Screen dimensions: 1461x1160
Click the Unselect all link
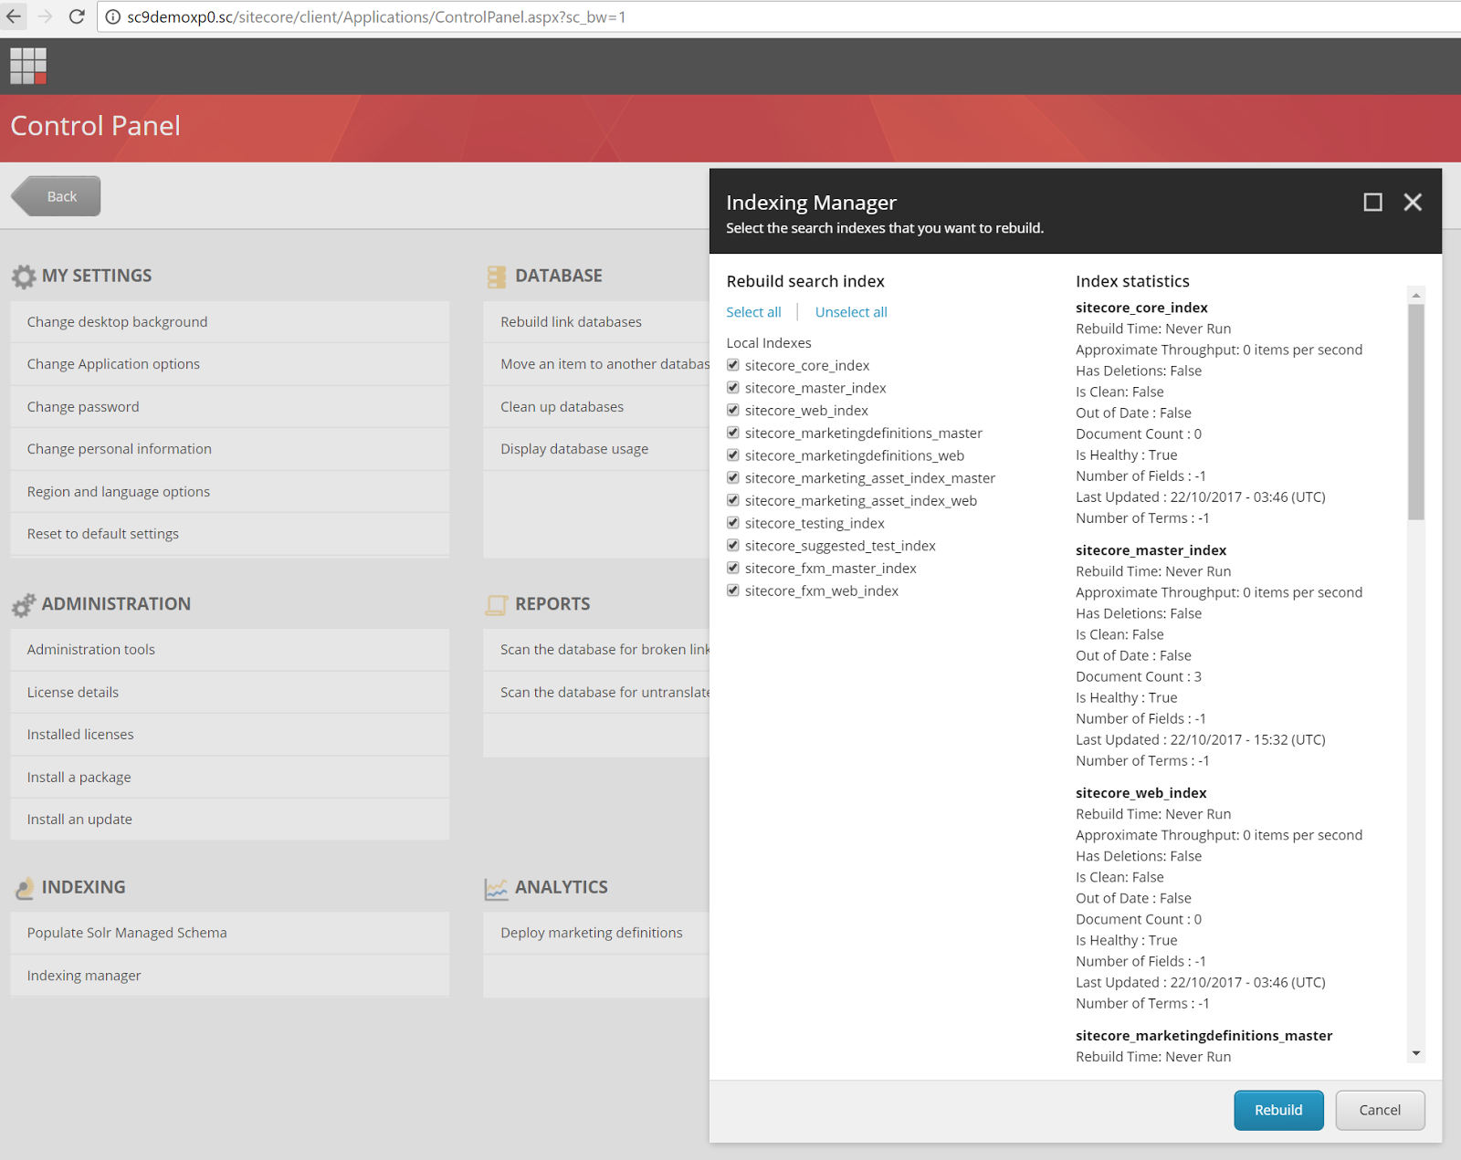pyautogui.click(x=851, y=312)
